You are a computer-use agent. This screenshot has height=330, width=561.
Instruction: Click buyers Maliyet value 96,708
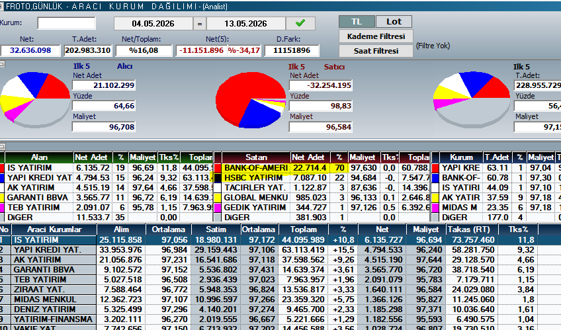point(104,127)
